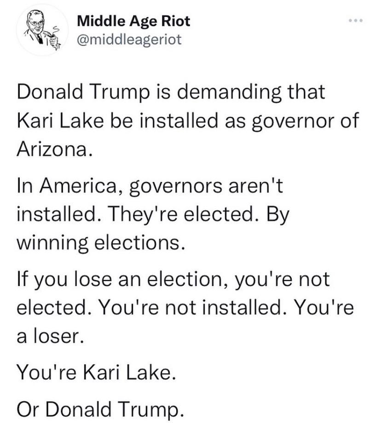The width and height of the screenshot is (381, 423).
Task: Click the text "winning elections."
Action: (101, 243)
